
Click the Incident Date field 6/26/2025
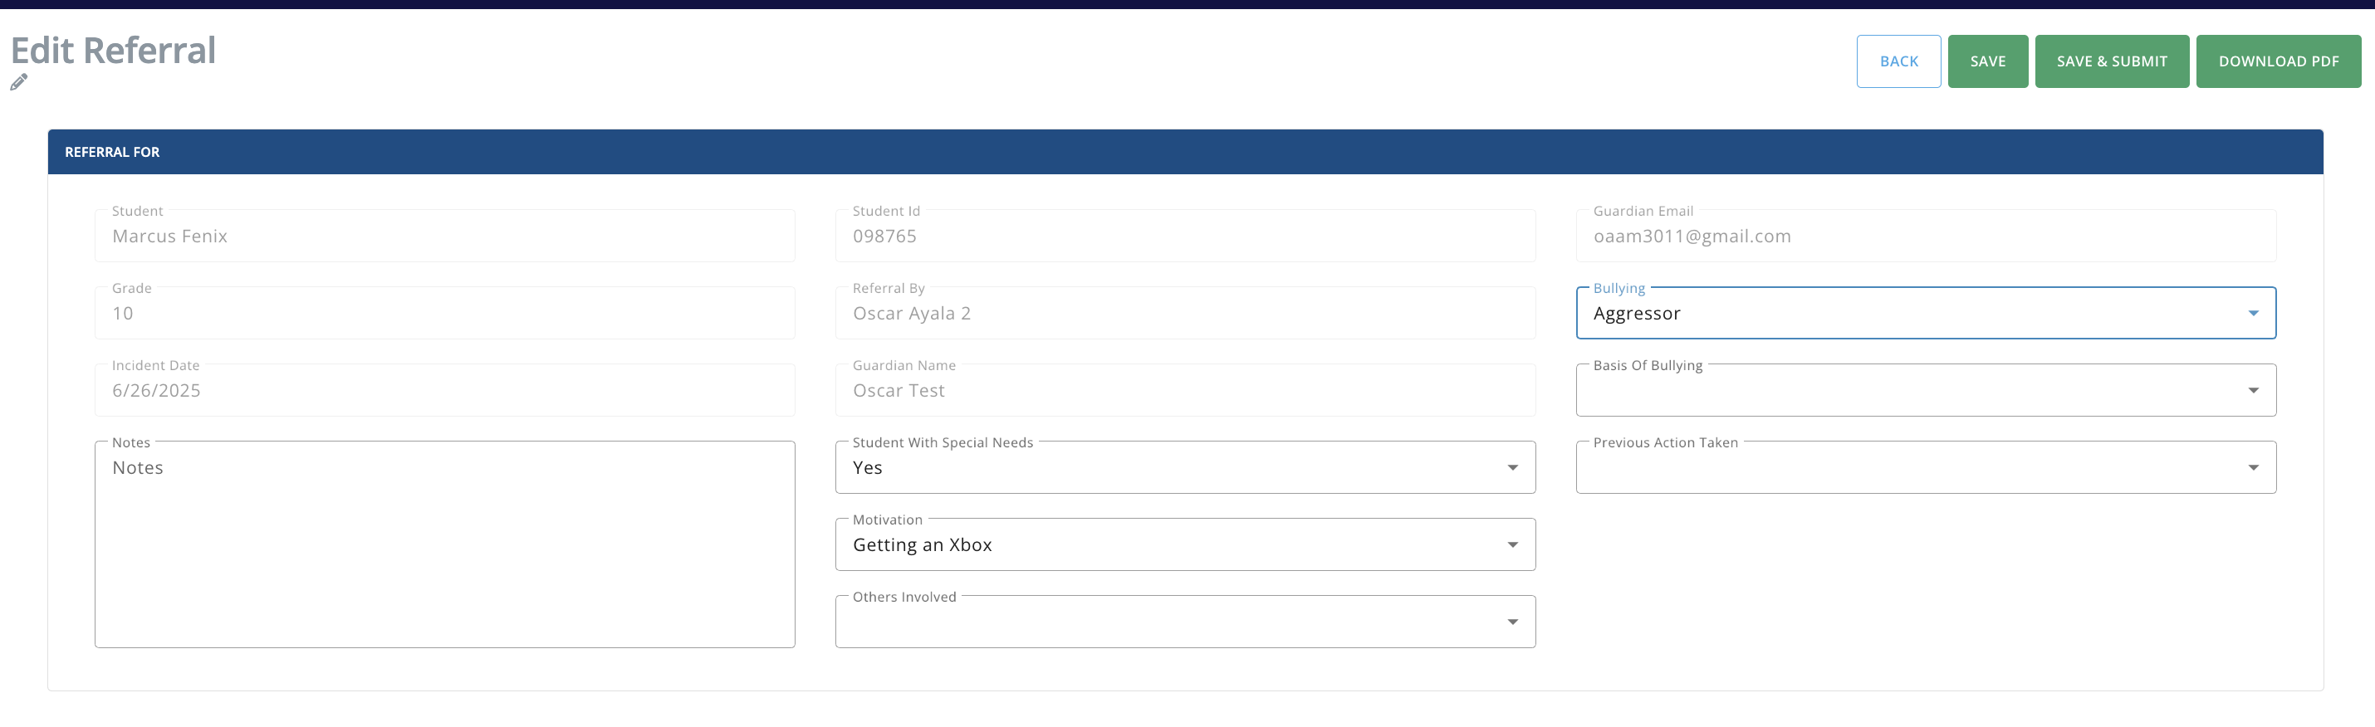(444, 391)
